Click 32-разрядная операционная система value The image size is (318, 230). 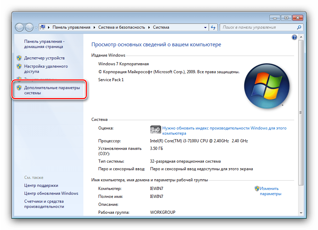(x=185, y=161)
